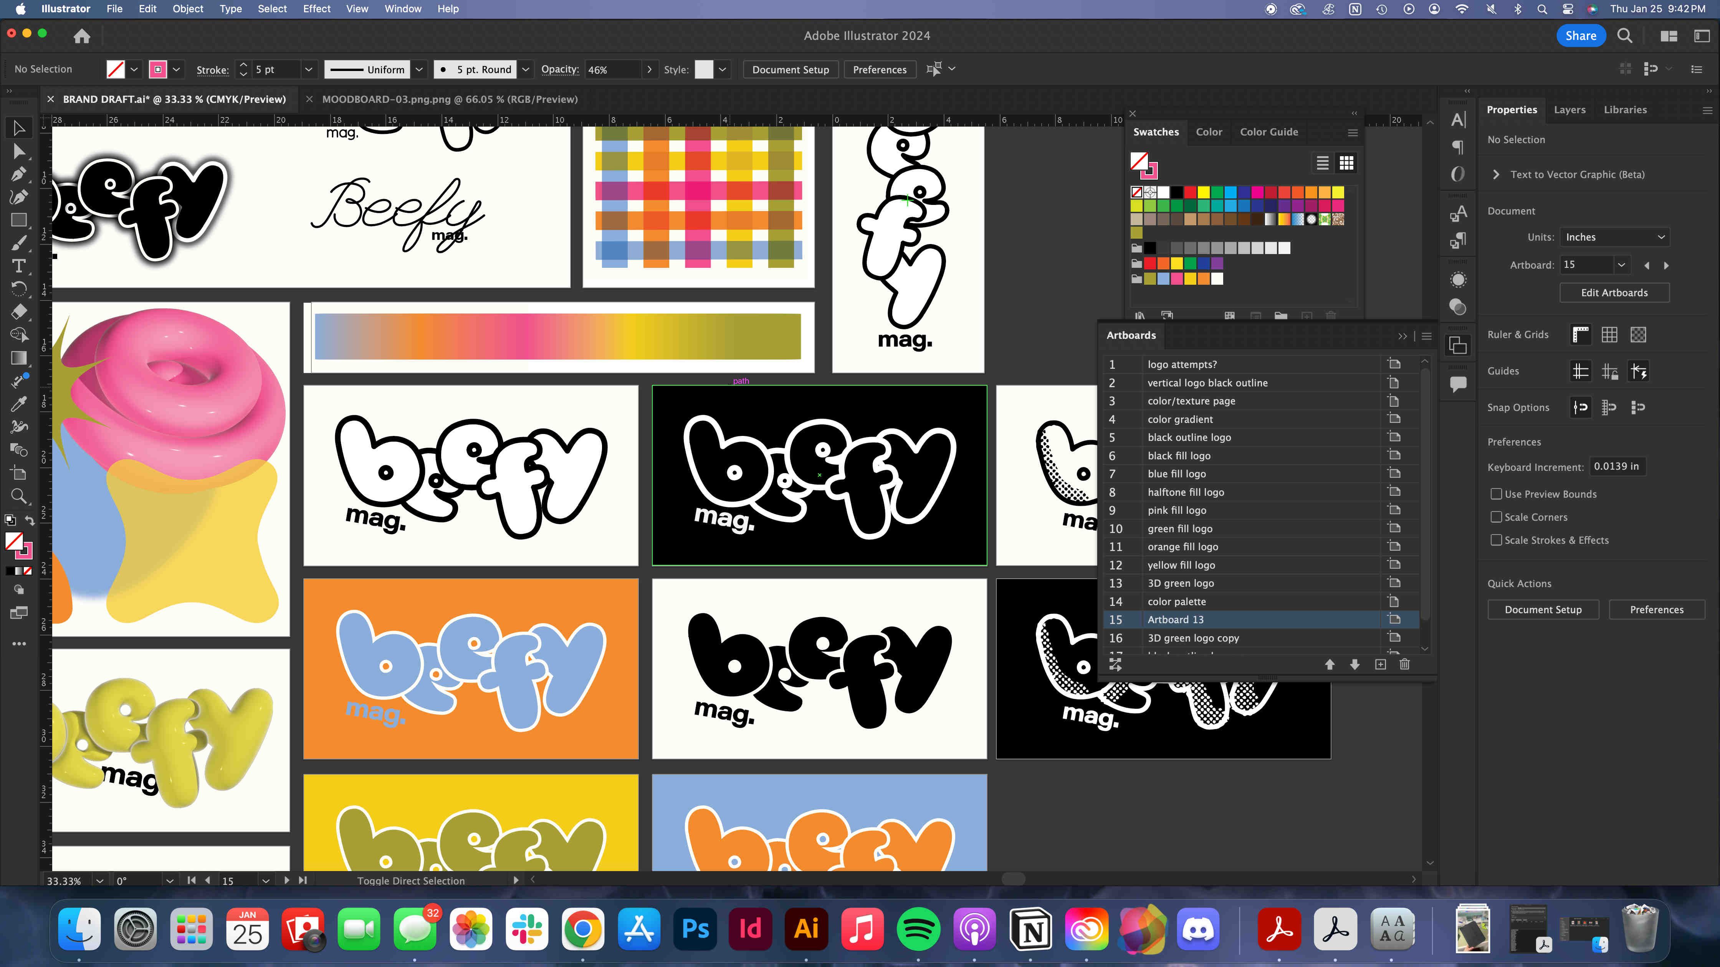Select the Rotate tool

pyautogui.click(x=19, y=288)
